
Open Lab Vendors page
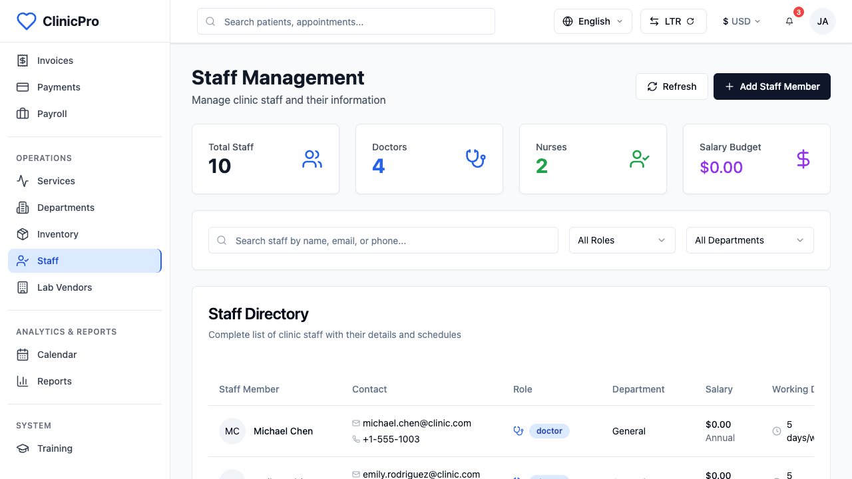pos(85,287)
